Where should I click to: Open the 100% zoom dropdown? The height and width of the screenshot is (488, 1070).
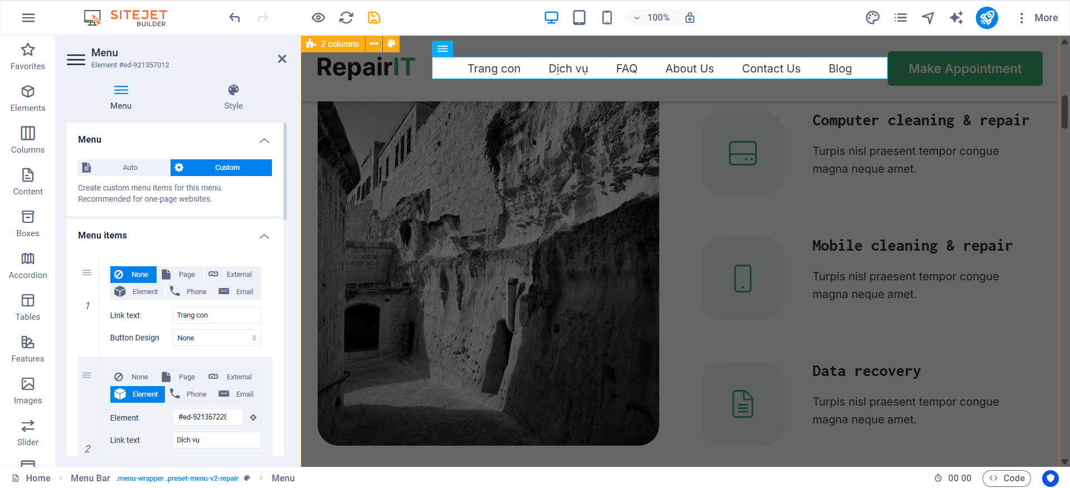pyautogui.click(x=651, y=18)
